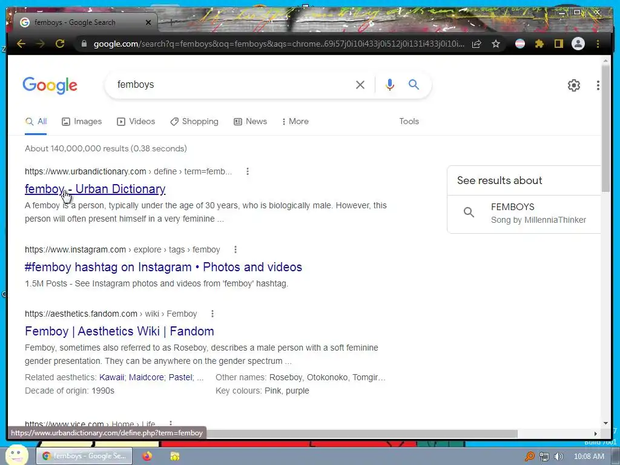Go back with the browser back arrow
This screenshot has height=465, width=620.
pyautogui.click(x=21, y=44)
